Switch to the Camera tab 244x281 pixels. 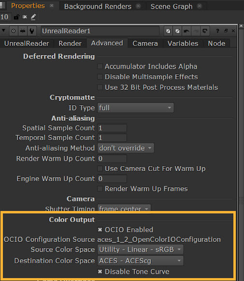pos(145,43)
